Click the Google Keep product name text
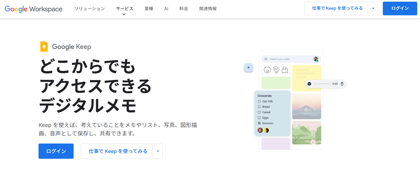 coord(72,47)
